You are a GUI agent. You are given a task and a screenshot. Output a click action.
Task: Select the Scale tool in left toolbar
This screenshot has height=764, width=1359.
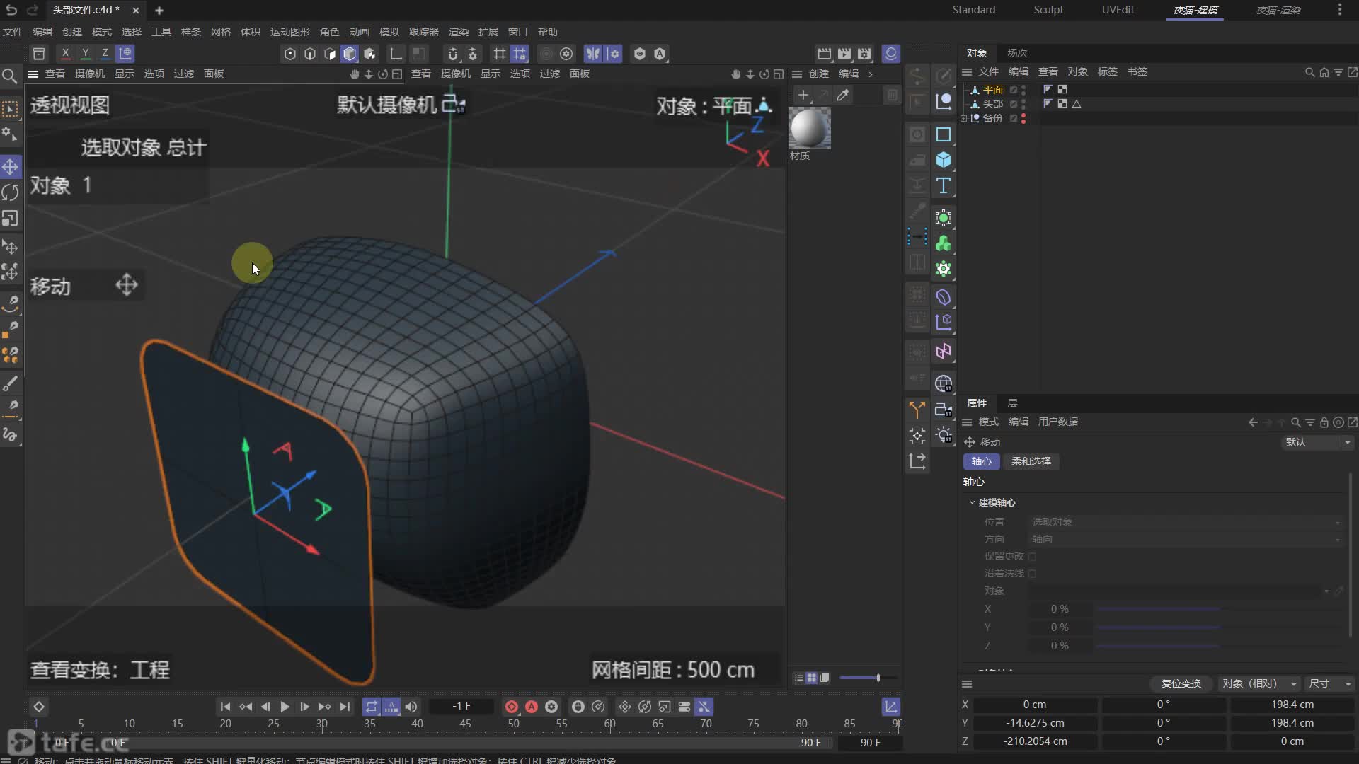coord(10,219)
